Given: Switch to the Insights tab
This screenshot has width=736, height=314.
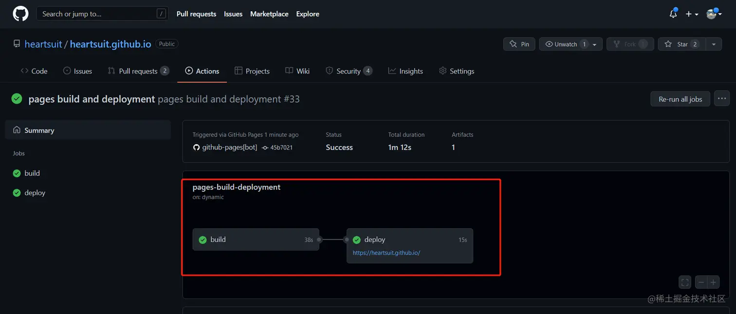Looking at the screenshot, I should [405, 71].
